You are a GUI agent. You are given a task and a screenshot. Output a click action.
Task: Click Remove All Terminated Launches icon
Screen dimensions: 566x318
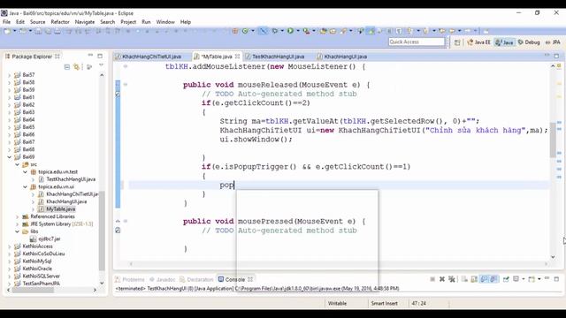point(452,279)
